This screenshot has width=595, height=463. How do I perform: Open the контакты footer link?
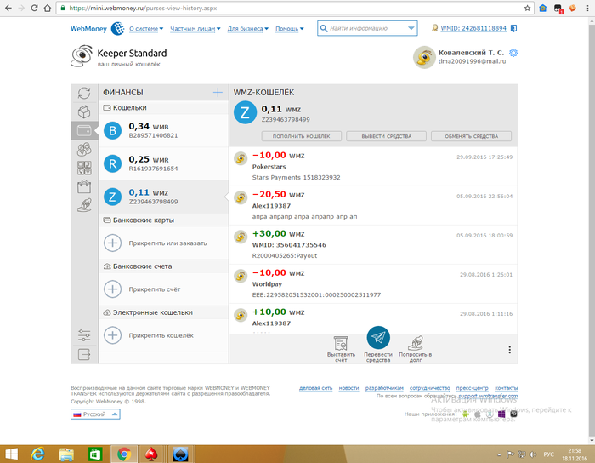click(507, 388)
